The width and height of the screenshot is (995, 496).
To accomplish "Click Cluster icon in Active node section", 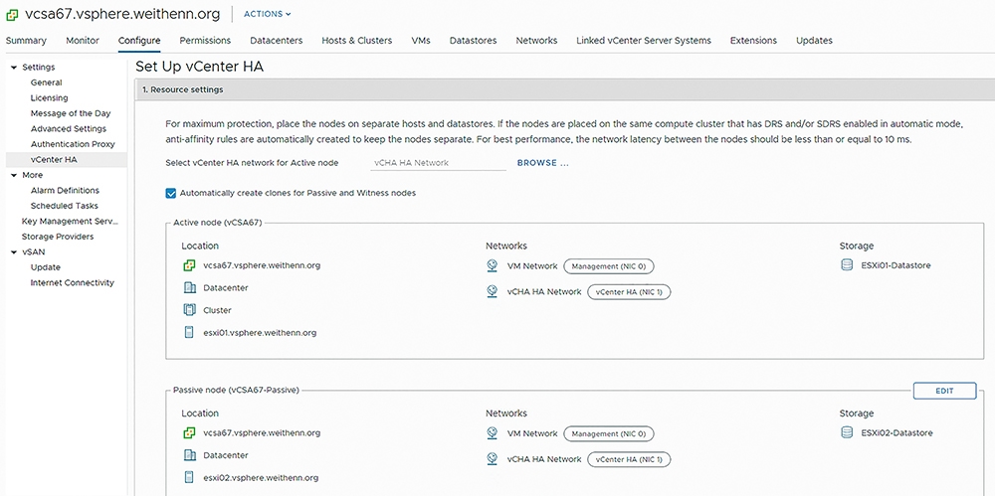I will coord(188,310).
